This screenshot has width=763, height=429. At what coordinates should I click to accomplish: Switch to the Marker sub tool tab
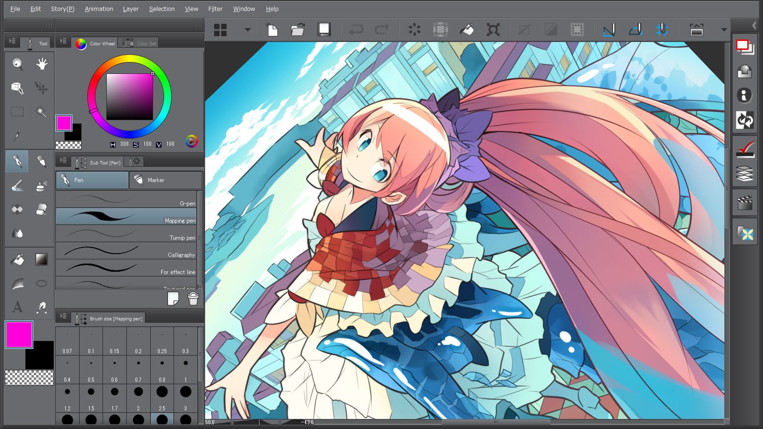[165, 180]
